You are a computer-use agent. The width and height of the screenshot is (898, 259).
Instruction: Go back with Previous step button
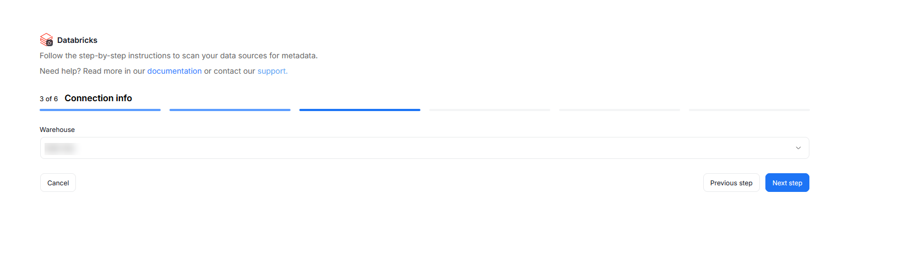pos(731,183)
